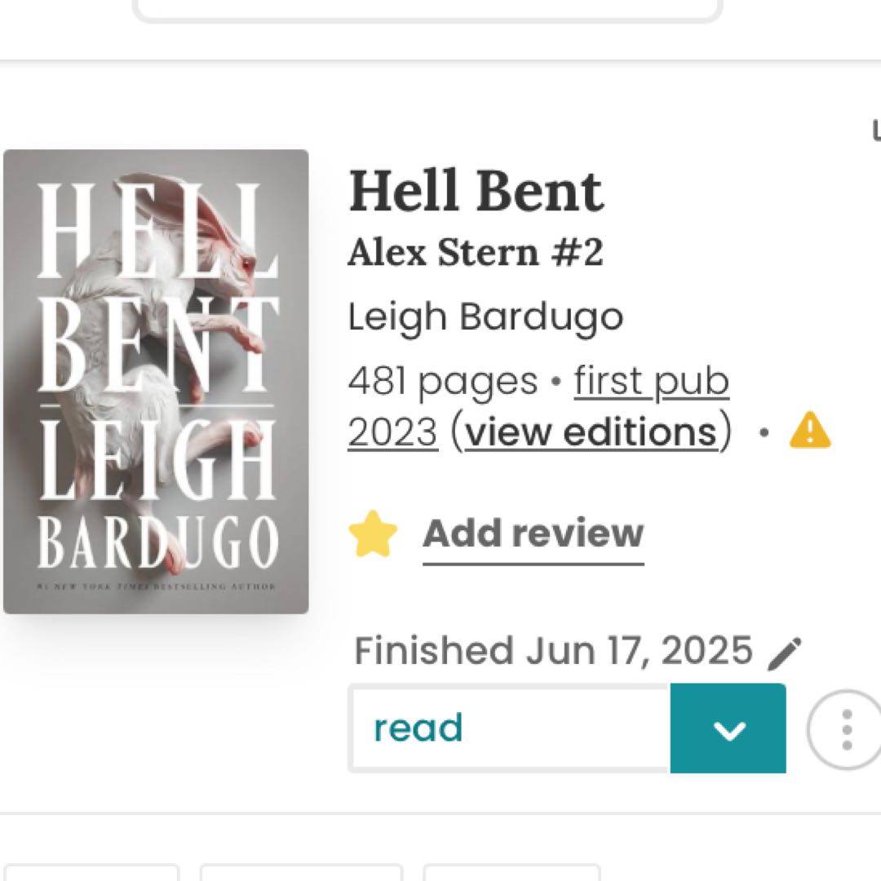The height and width of the screenshot is (881, 881).
Task: Focus the input box at the top
Action: coord(427,10)
